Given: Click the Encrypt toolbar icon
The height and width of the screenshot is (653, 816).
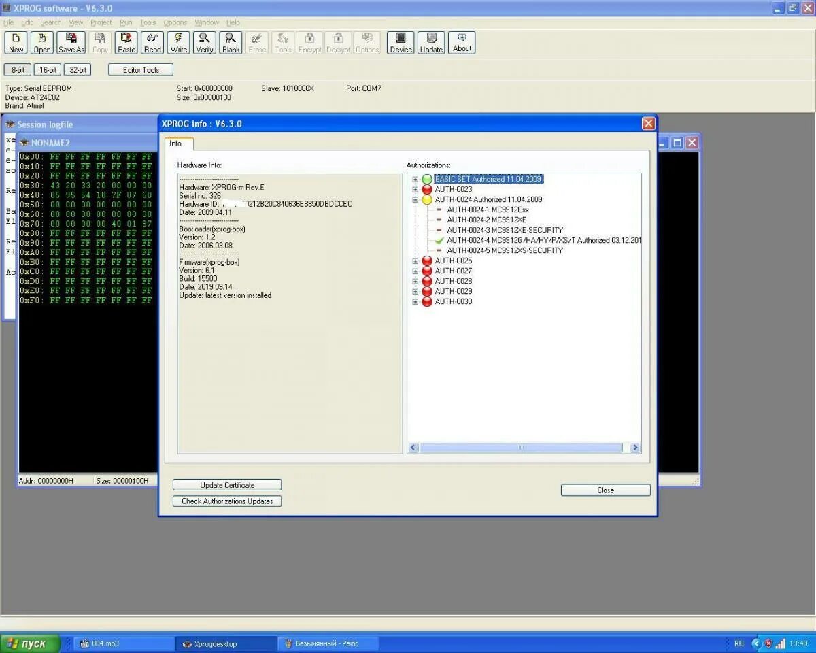Looking at the screenshot, I should point(309,43).
